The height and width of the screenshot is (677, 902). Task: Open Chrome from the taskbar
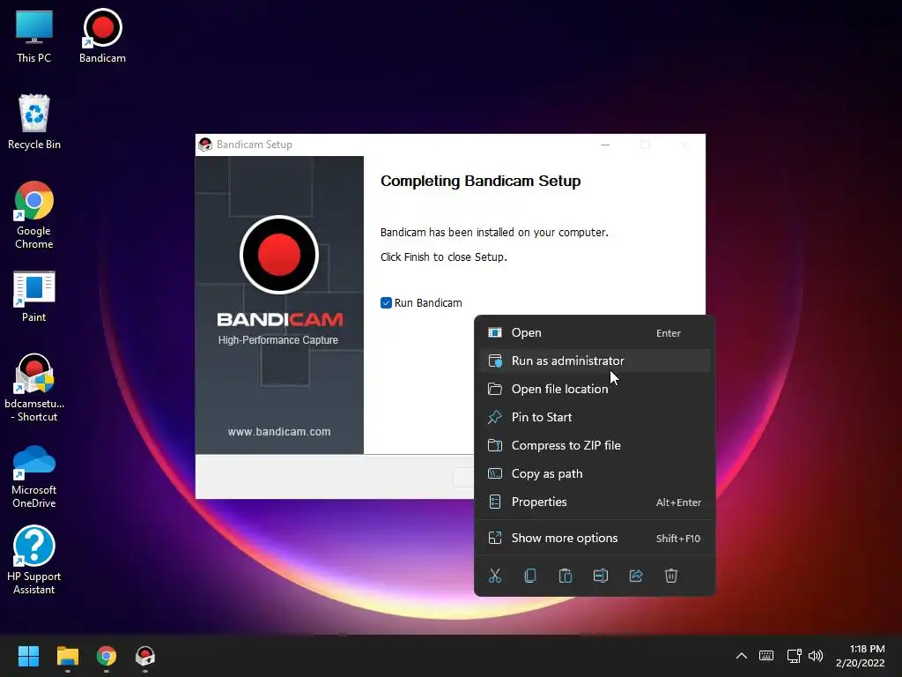(x=107, y=656)
